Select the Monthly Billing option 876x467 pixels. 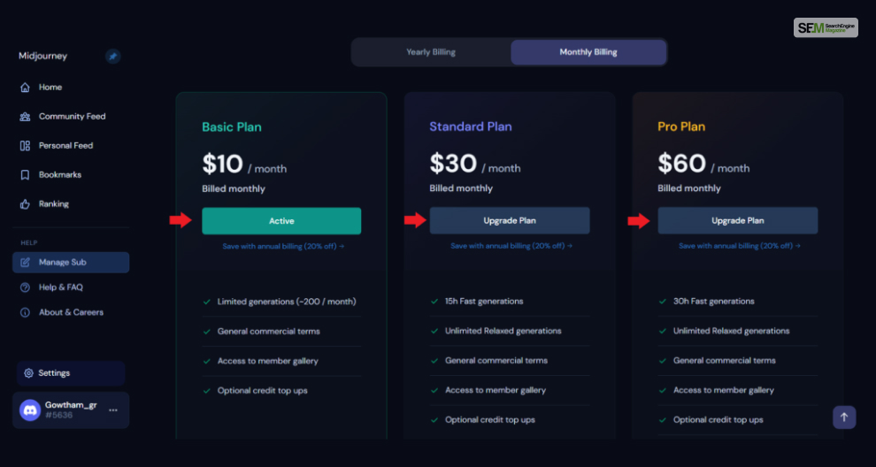(x=588, y=52)
